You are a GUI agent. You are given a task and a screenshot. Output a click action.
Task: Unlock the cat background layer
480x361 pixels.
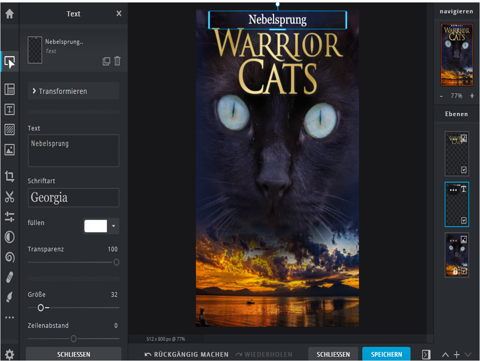455,271
